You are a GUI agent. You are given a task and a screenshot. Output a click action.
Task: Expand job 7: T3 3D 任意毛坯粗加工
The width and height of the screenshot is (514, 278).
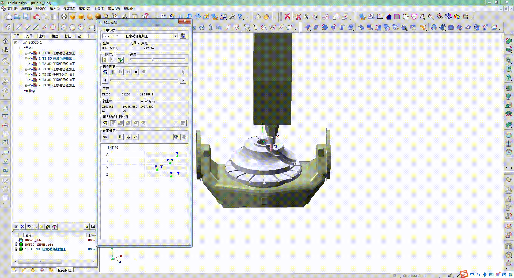[x=26, y=85]
